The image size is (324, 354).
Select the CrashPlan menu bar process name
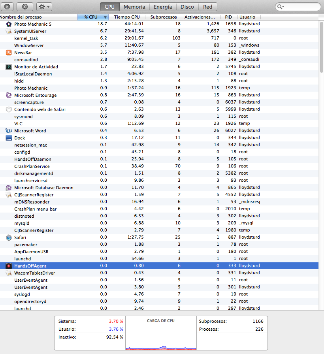click(36, 209)
